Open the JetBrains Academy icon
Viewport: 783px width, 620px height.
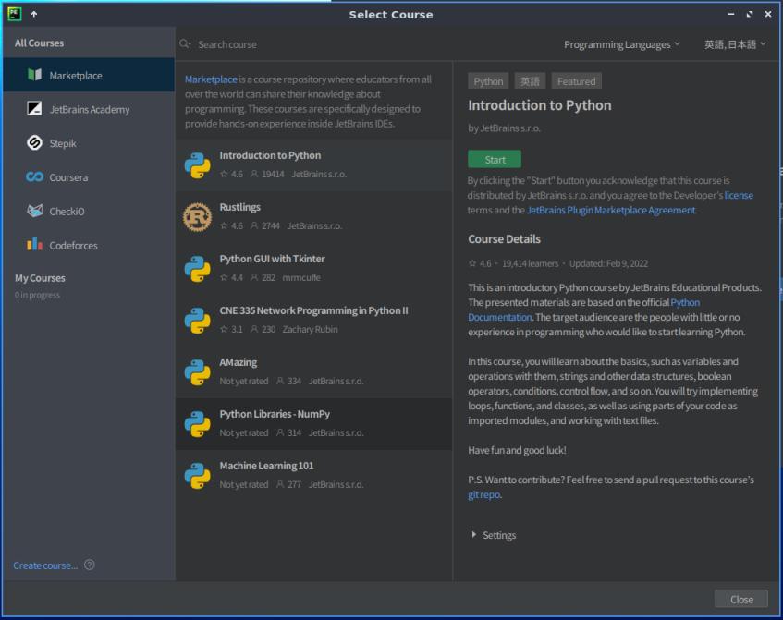(x=34, y=108)
